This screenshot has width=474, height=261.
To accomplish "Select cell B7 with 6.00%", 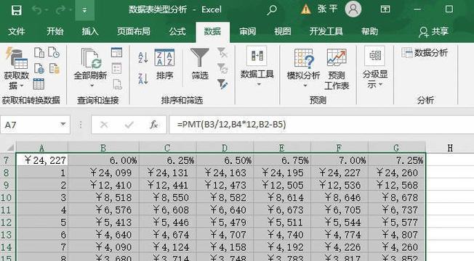I will click(103, 160).
